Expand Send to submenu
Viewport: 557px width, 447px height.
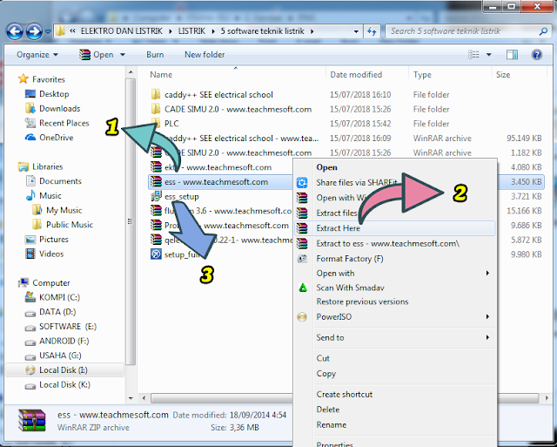pyautogui.click(x=394, y=337)
